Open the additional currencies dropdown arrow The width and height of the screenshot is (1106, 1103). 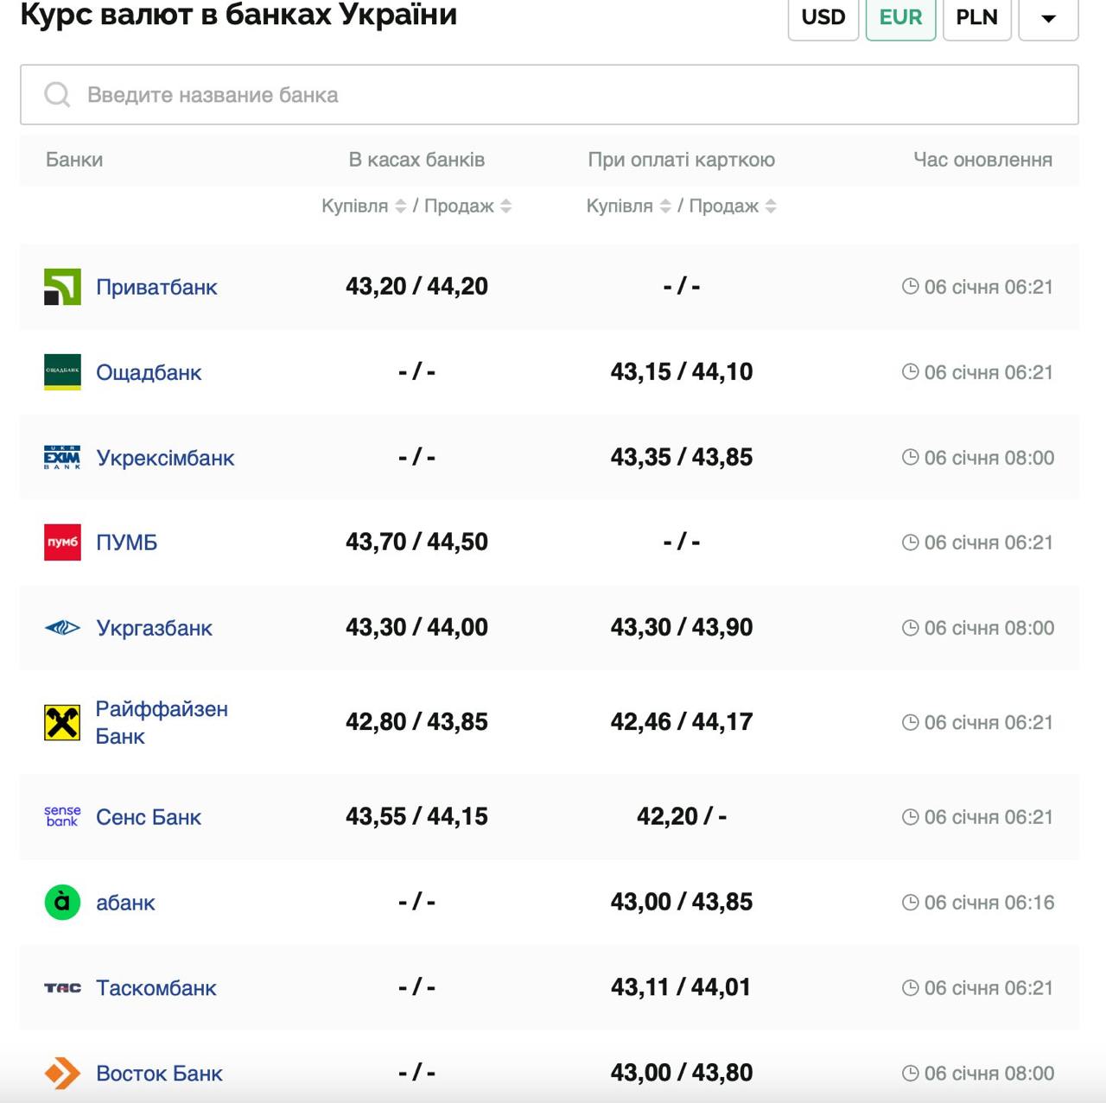pyautogui.click(x=1048, y=18)
